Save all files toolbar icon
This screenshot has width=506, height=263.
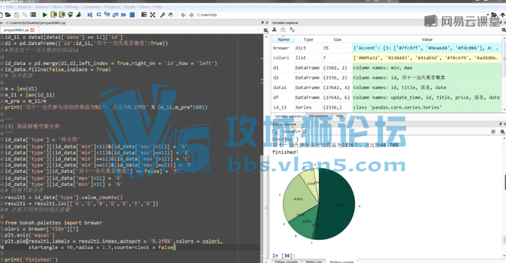click(25, 15)
